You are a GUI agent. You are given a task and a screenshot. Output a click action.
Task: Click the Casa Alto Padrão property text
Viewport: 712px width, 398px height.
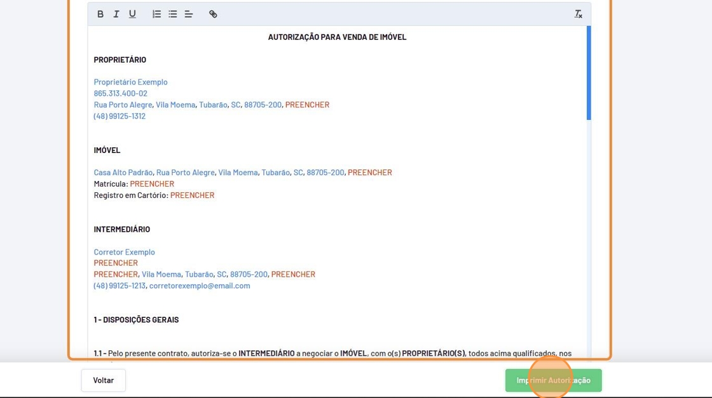[123, 173]
